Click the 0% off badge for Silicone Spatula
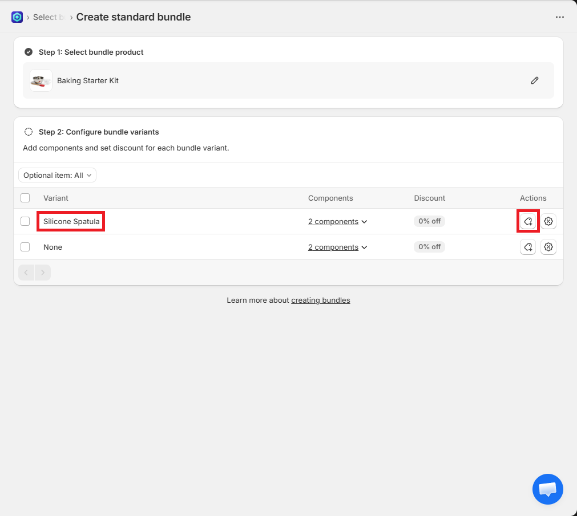This screenshot has height=516, width=577. (x=429, y=221)
